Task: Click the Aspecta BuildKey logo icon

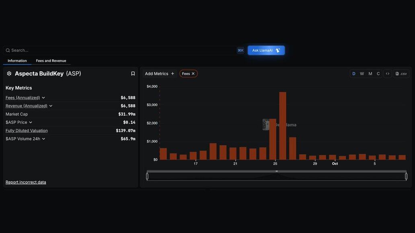Action: pyautogui.click(x=9, y=74)
